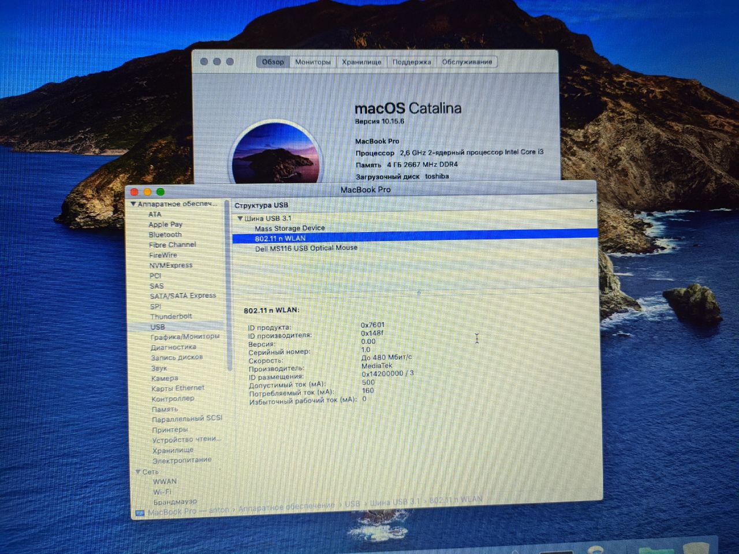Select Wi-Fi under Сеть

(x=162, y=492)
